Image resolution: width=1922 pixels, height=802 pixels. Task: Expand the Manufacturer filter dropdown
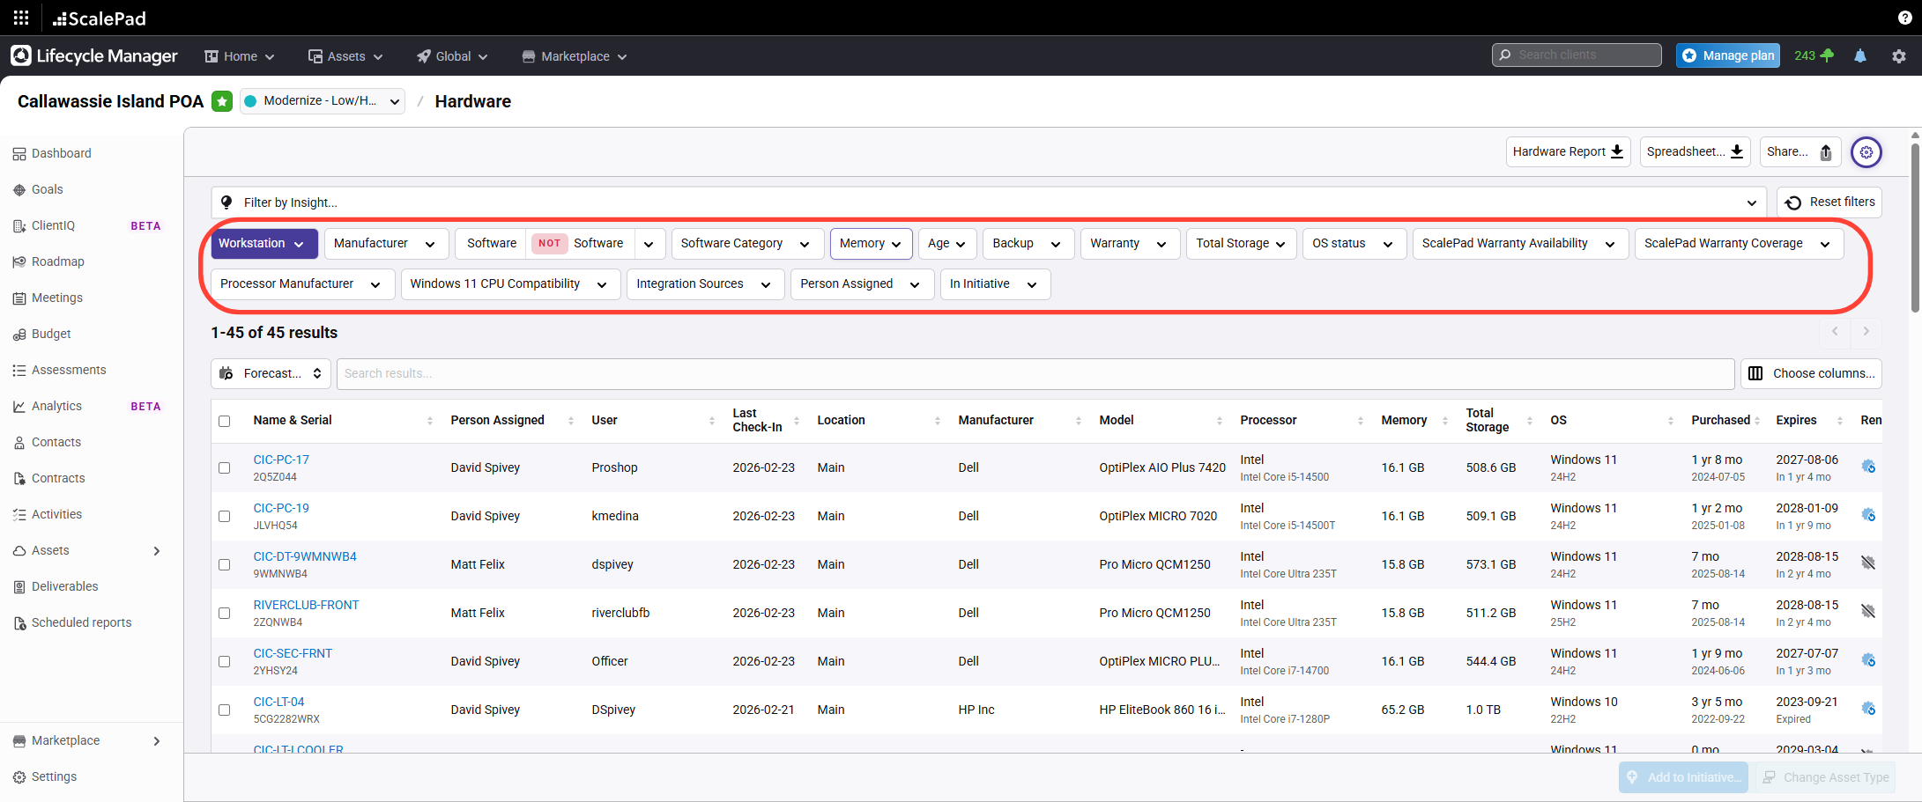click(385, 244)
